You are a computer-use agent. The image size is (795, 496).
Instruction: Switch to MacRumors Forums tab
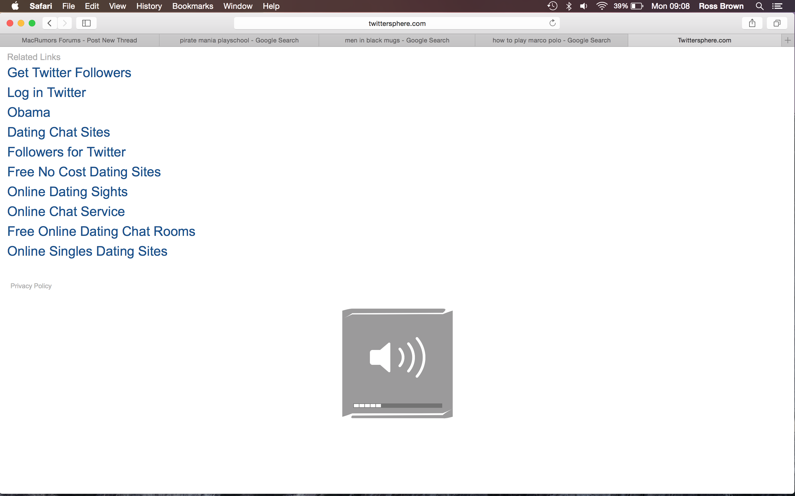pos(79,40)
